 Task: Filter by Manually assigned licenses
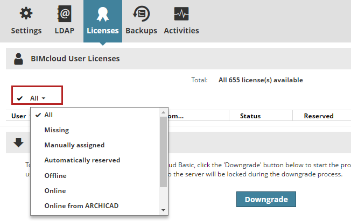click(x=74, y=145)
